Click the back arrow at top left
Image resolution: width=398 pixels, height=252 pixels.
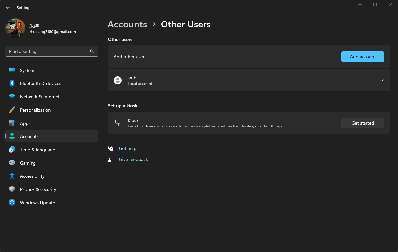tap(8, 7)
